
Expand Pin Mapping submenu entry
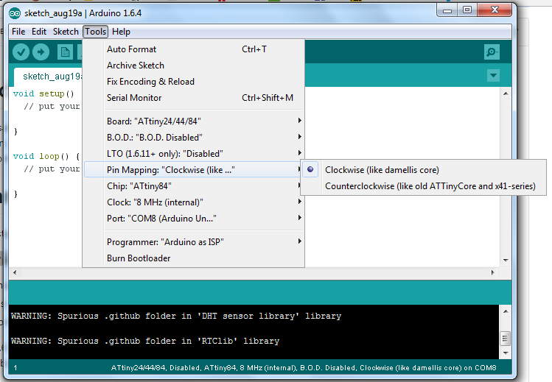pyautogui.click(x=194, y=170)
